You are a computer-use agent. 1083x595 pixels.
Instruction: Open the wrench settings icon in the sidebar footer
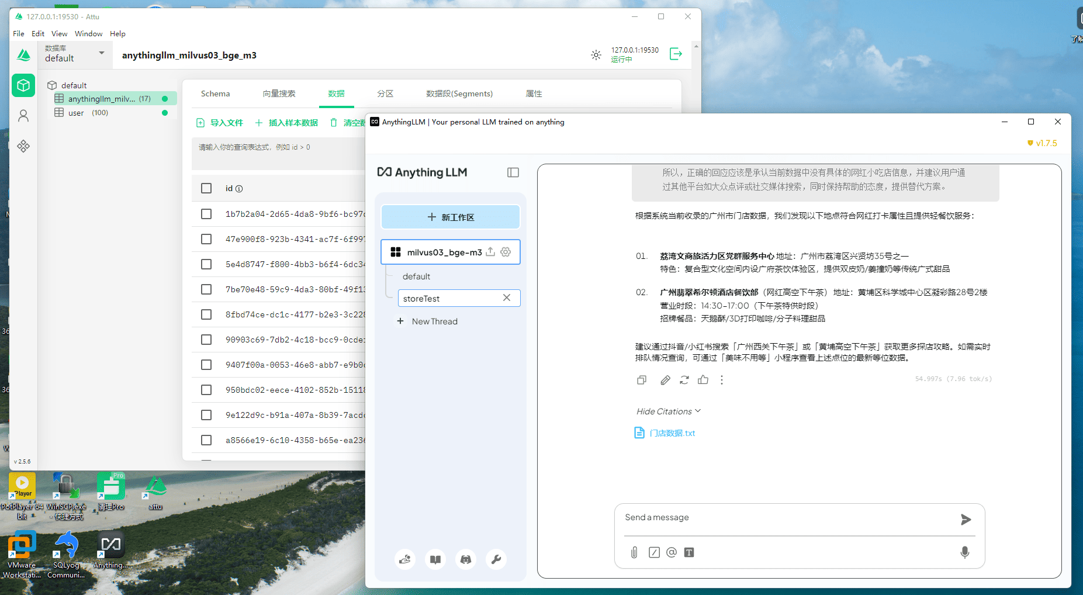click(x=496, y=559)
